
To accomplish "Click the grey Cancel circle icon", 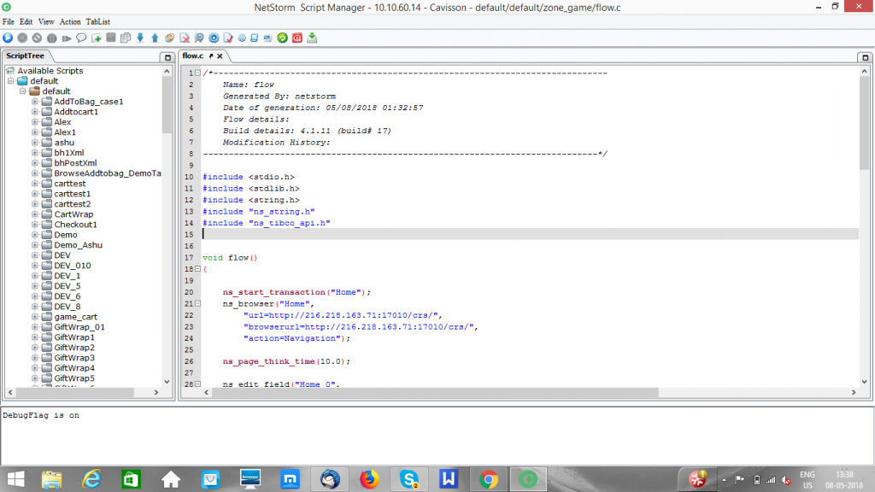I will point(37,38).
